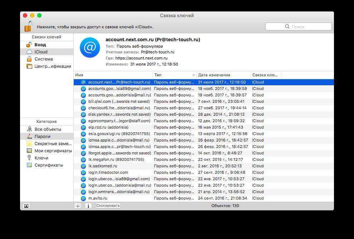The image size is (354, 239).
Task: Click the Секретные заметки note icon
Action: 29,143
